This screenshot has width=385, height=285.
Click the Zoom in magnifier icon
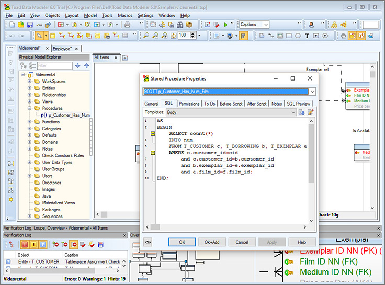(164, 36)
